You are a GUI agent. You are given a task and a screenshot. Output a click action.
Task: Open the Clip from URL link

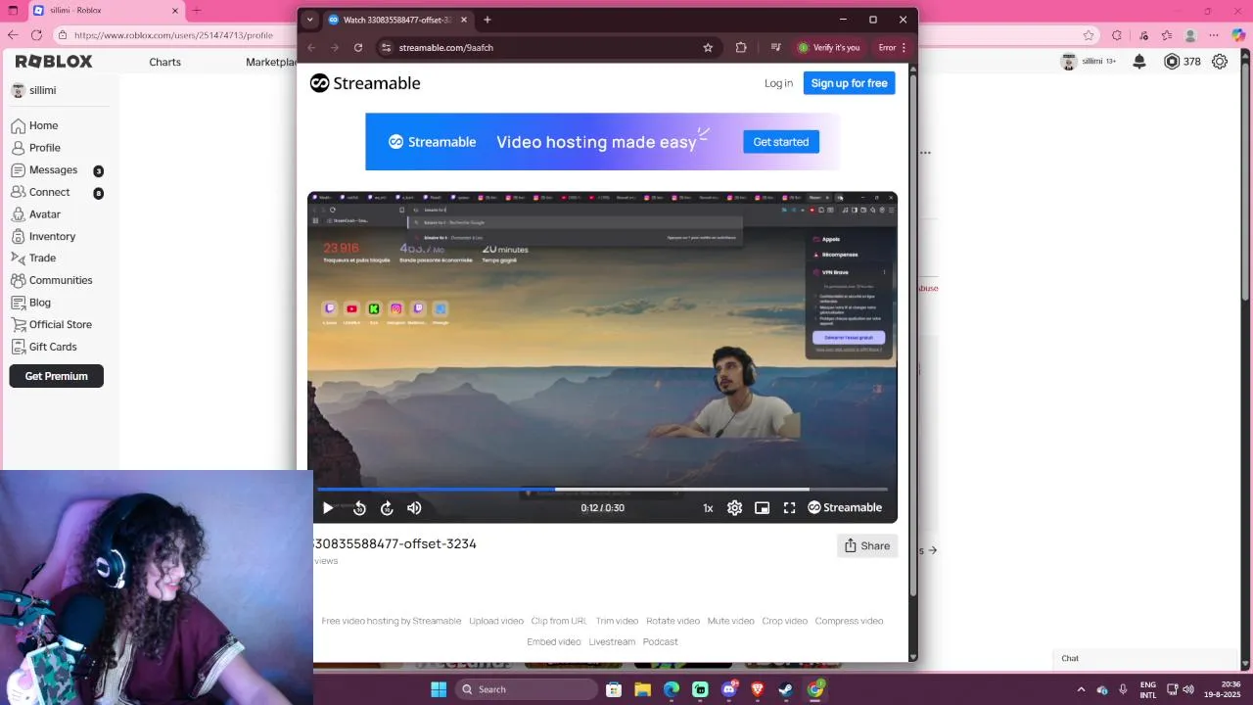coord(559,621)
